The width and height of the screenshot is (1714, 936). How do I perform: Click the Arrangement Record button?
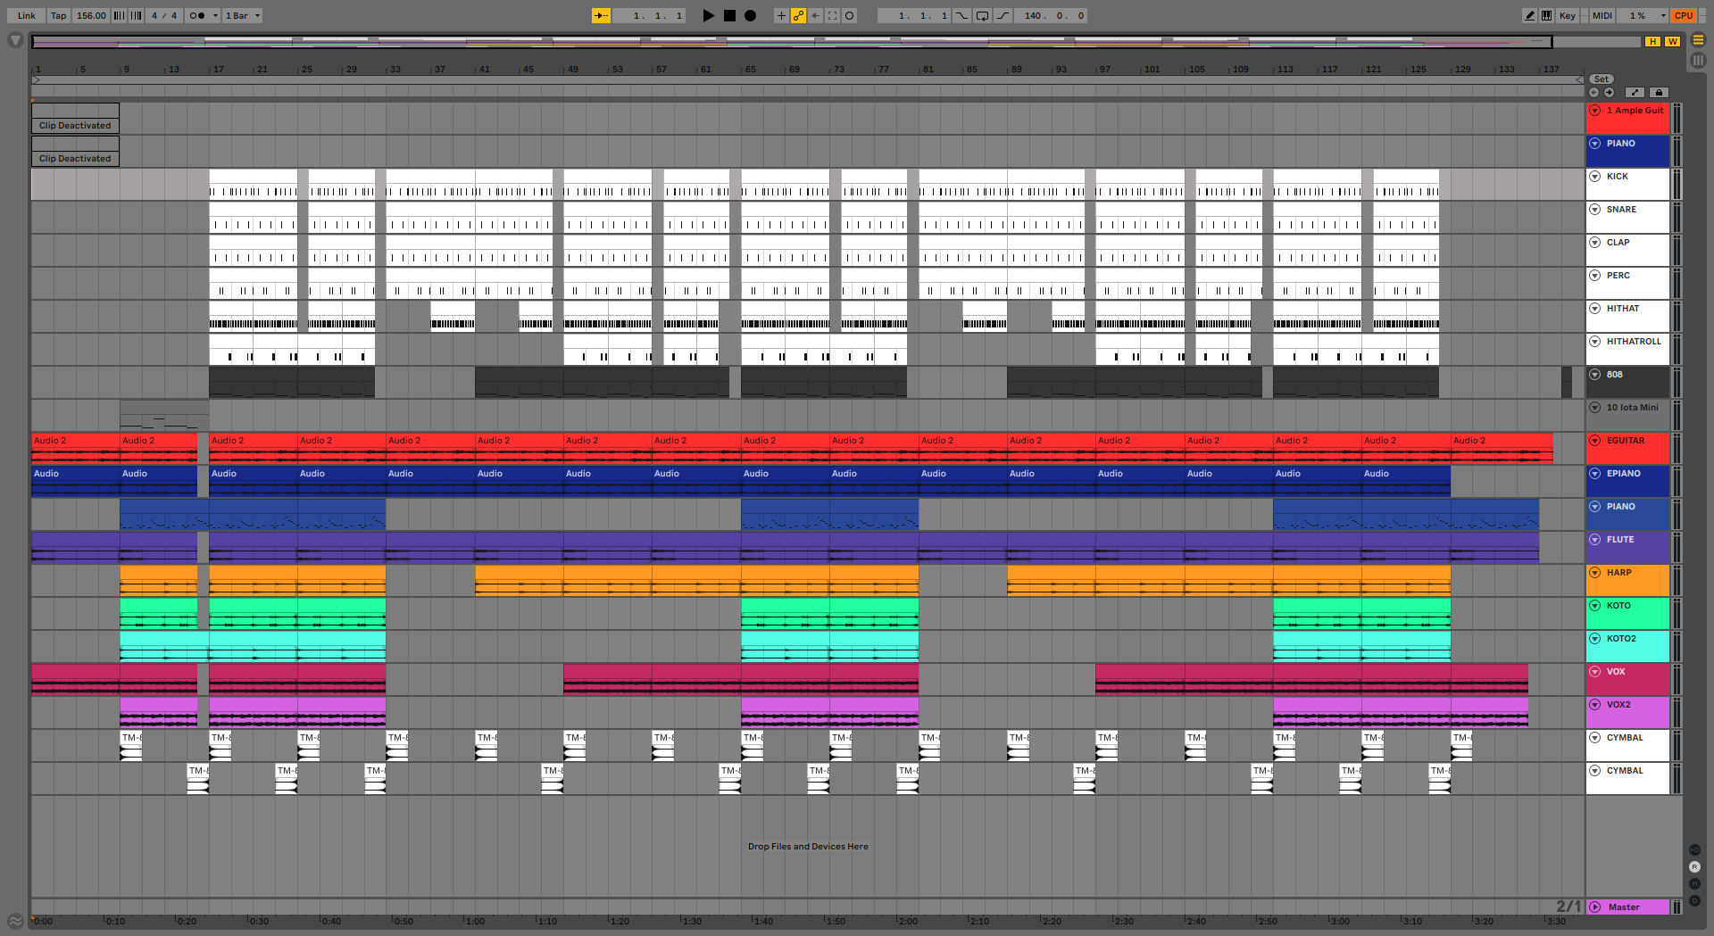[x=751, y=15]
